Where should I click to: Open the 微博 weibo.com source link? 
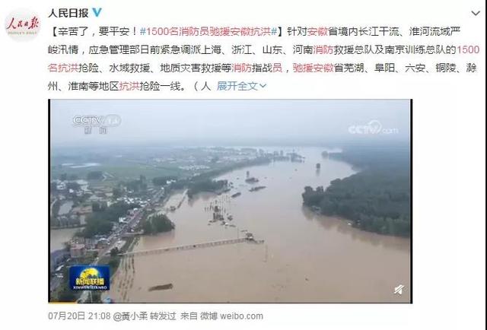pos(231,316)
